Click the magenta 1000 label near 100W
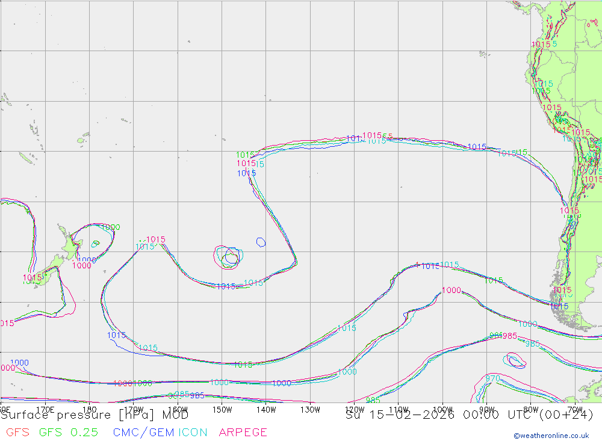This screenshot has height=441, width=602. 451,290
